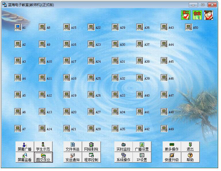Select student computer A1

(x=18, y=27)
